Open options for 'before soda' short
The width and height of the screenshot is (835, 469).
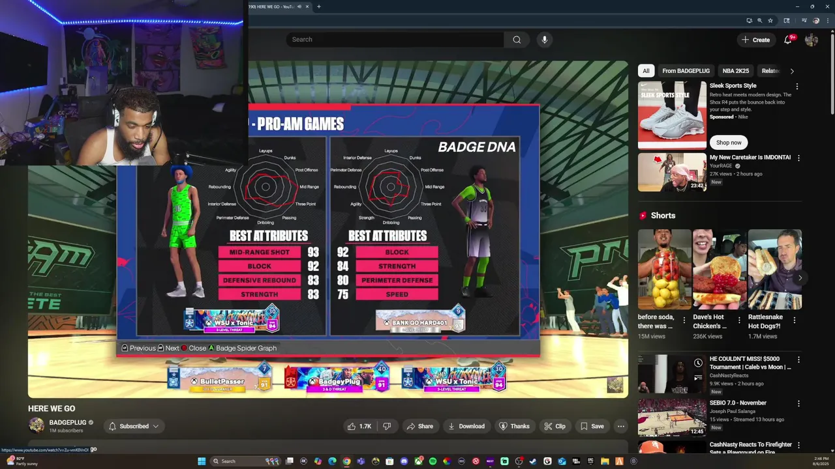click(684, 320)
